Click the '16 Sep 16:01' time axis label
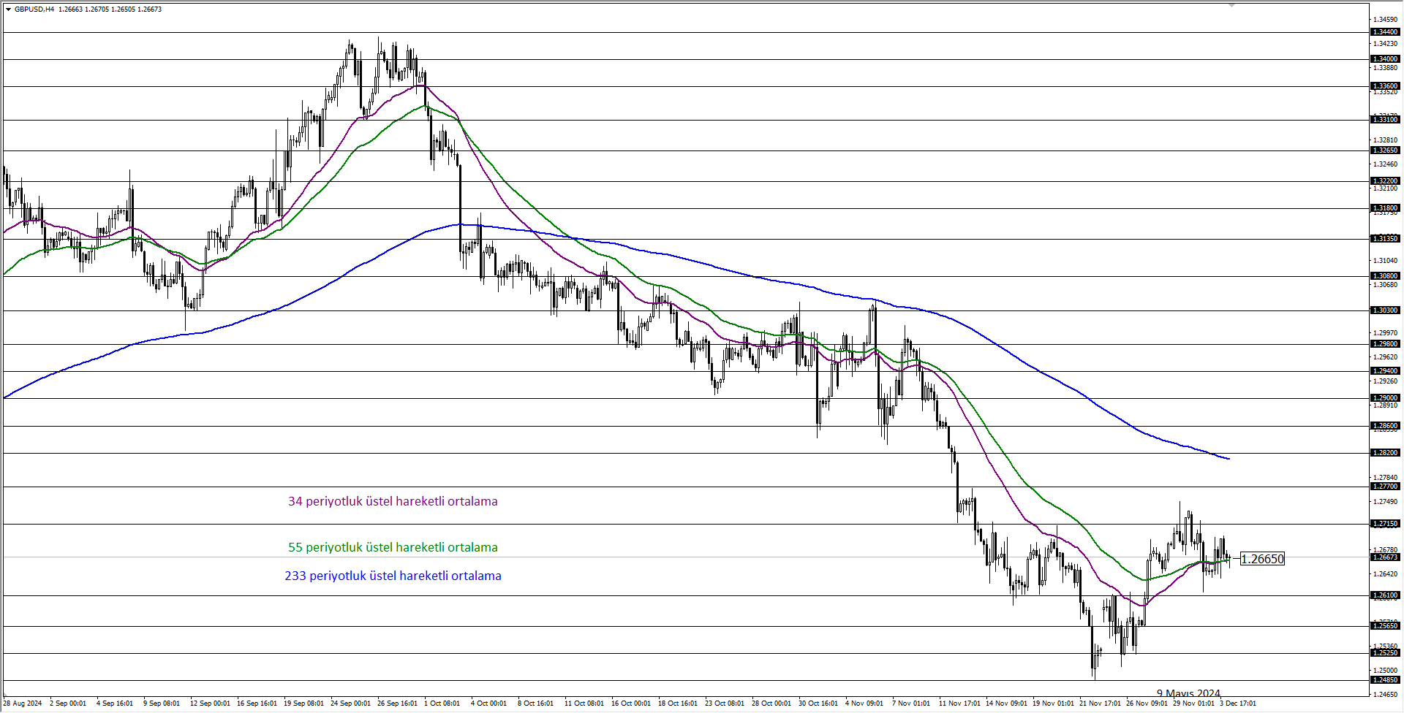Image resolution: width=1404 pixels, height=713 pixels. 257,704
